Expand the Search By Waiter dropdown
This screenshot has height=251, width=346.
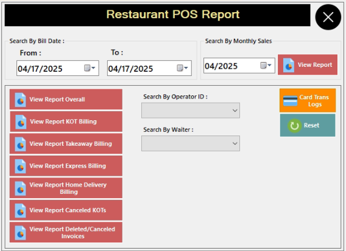click(235, 143)
